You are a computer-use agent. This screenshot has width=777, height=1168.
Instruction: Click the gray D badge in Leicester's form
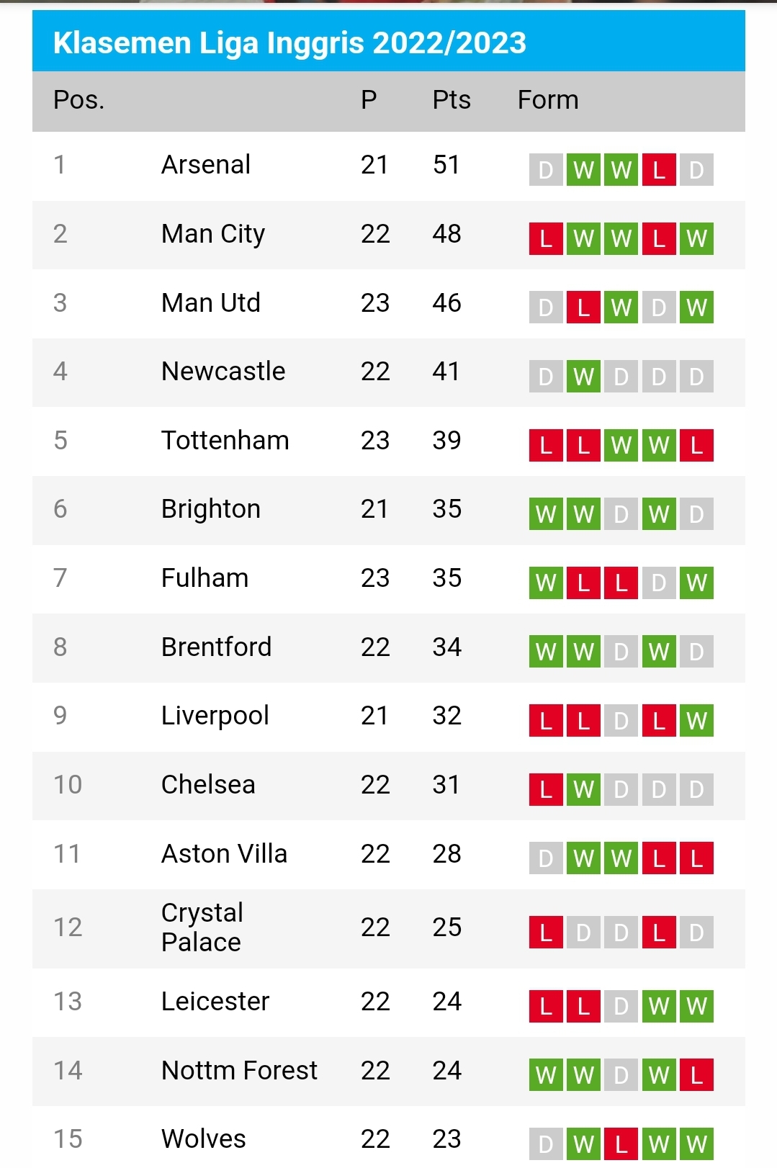(x=621, y=1006)
